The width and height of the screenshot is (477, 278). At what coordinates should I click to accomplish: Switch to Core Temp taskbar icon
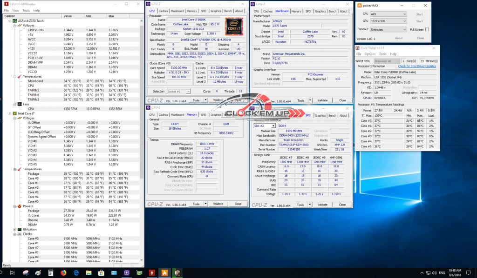(177, 273)
